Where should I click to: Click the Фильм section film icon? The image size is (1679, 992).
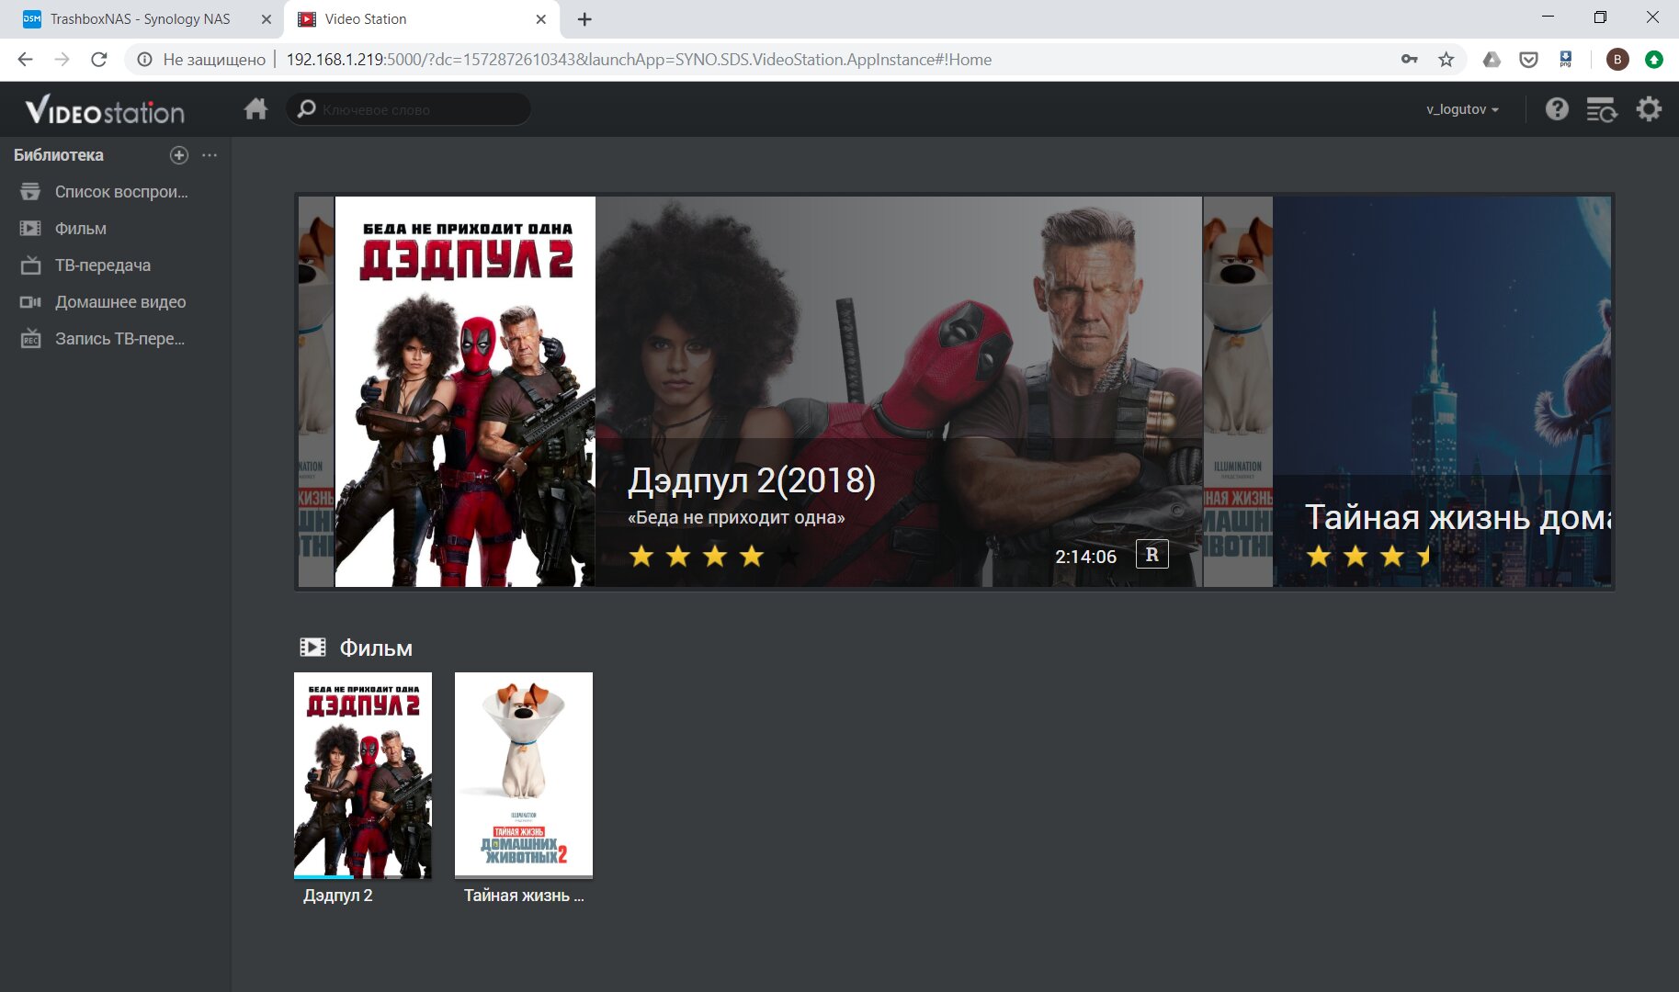tap(312, 648)
